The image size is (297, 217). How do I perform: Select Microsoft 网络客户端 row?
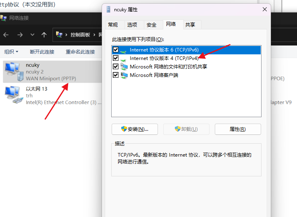point(186,75)
